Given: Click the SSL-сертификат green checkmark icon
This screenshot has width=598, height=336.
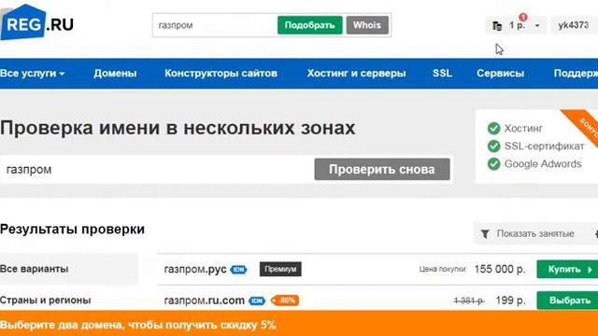Looking at the screenshot, I should point(493,146).
